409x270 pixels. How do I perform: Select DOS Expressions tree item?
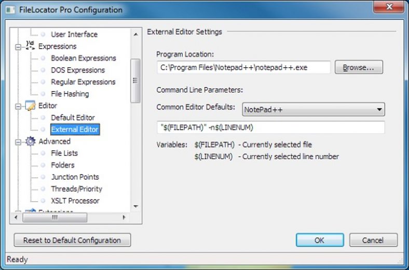click(78, 70)
